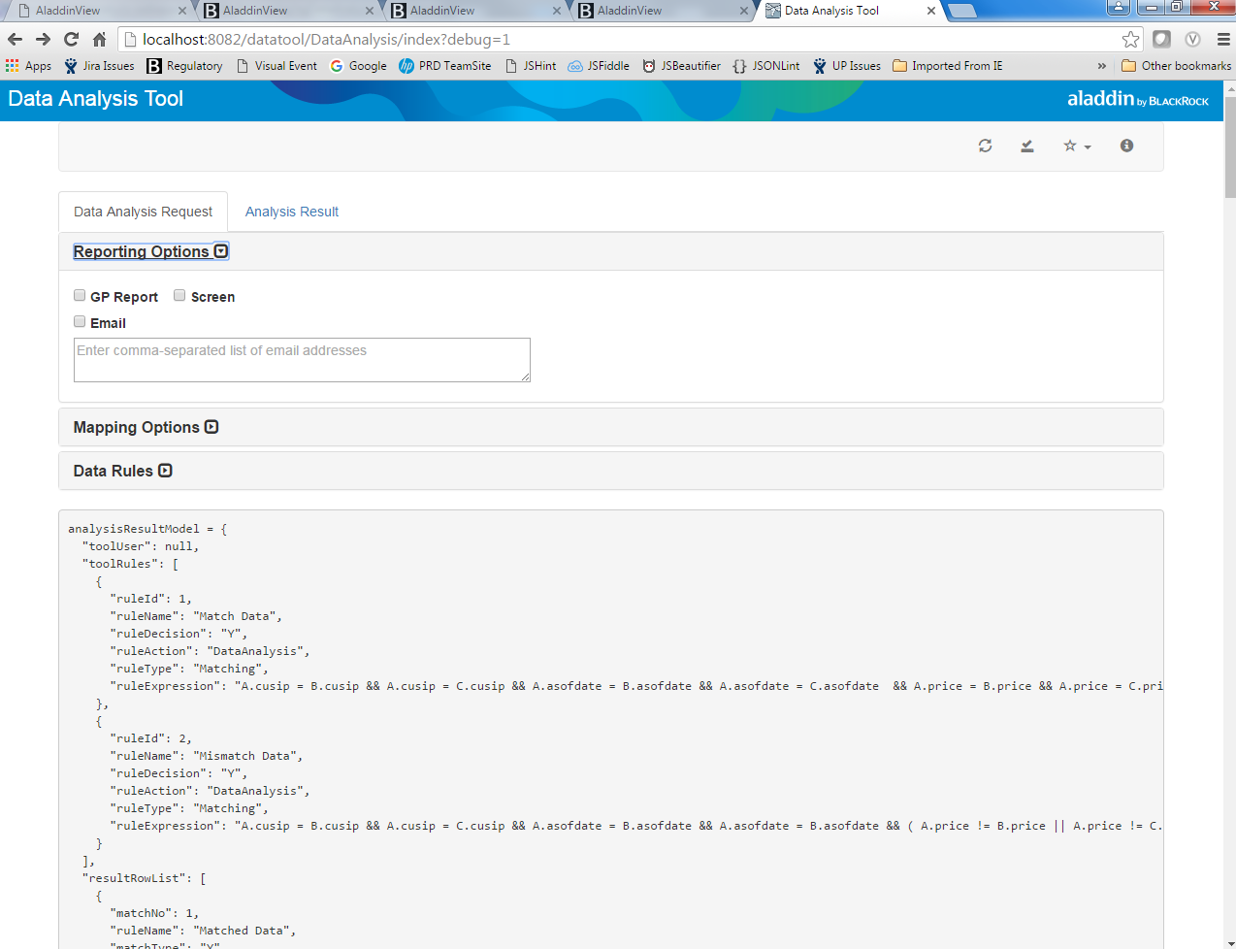The width and height of the screenshot is (1236, 949).
Task: Open Visual Event bookmark
Action: coord(276,66)
